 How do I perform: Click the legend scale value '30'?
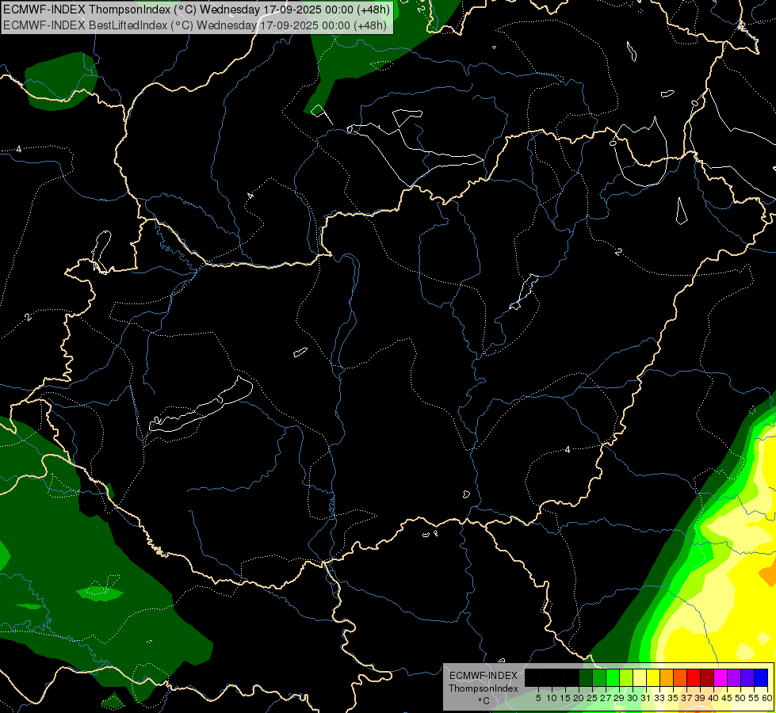click(633, 698)
